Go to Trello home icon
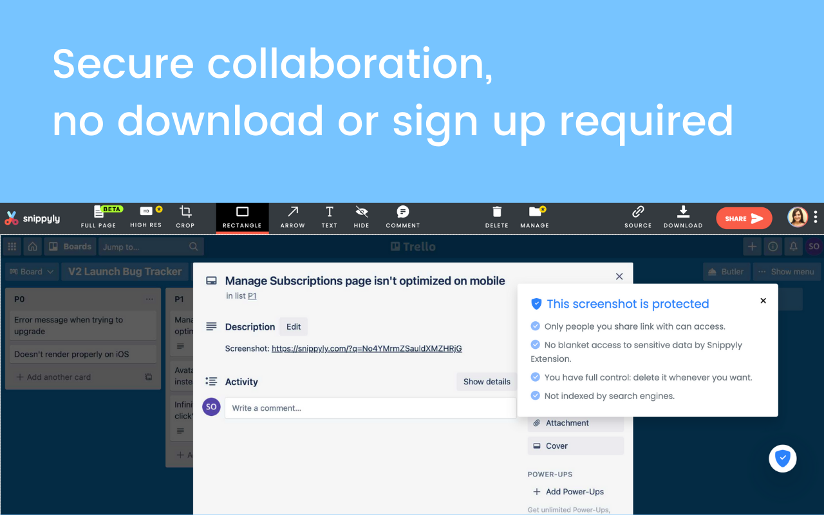The image size is (824, 515). point(33,247)
